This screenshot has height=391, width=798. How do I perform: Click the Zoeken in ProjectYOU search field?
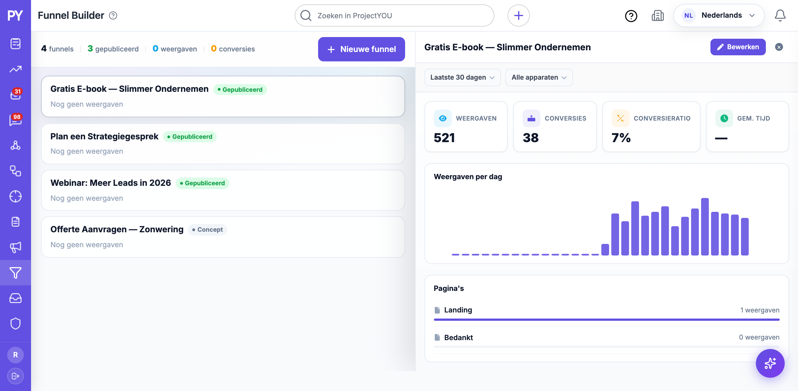click(x=394, y=15)
